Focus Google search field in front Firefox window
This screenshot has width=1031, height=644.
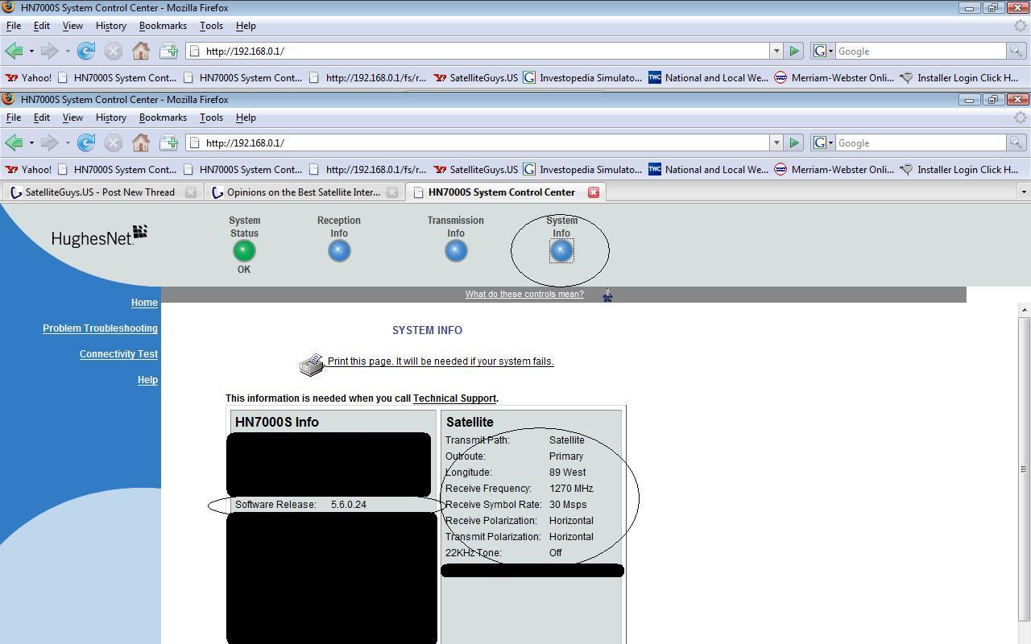tap(921, 142)
